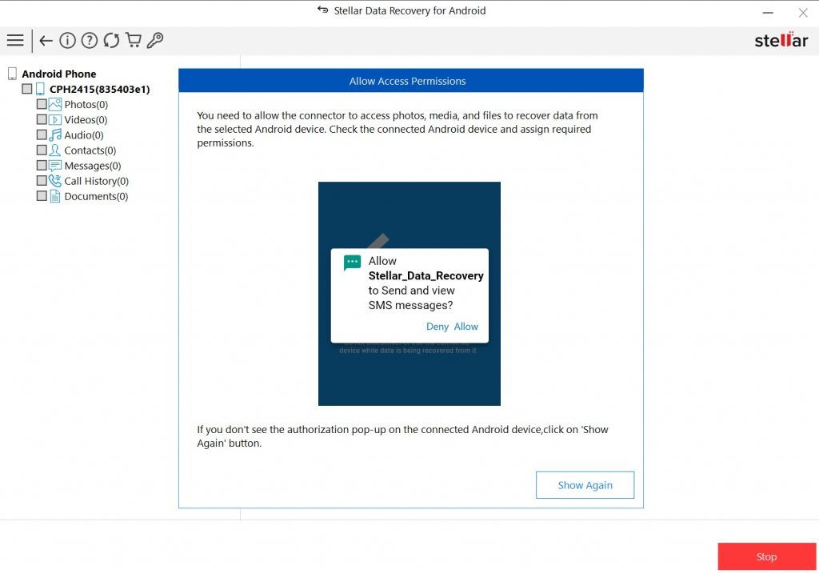Click the Contacts person icon

(x=55, y=150)
